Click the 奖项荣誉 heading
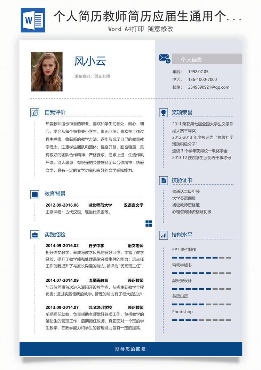The image size is (261, 370). click(x=182, y=112)
